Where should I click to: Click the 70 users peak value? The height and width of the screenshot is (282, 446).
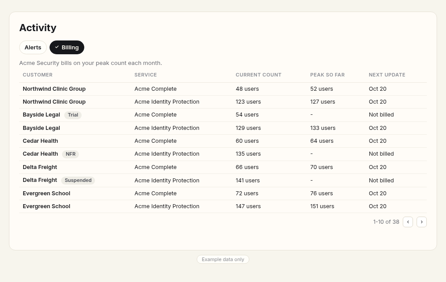click(x=322, y=167)
